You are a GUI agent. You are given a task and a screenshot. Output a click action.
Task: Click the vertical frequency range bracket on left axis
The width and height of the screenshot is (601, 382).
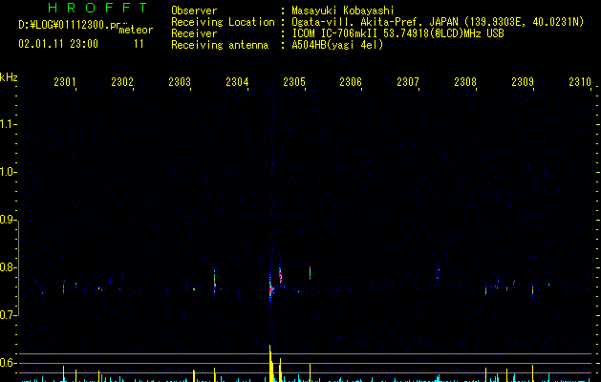[18, 268]
